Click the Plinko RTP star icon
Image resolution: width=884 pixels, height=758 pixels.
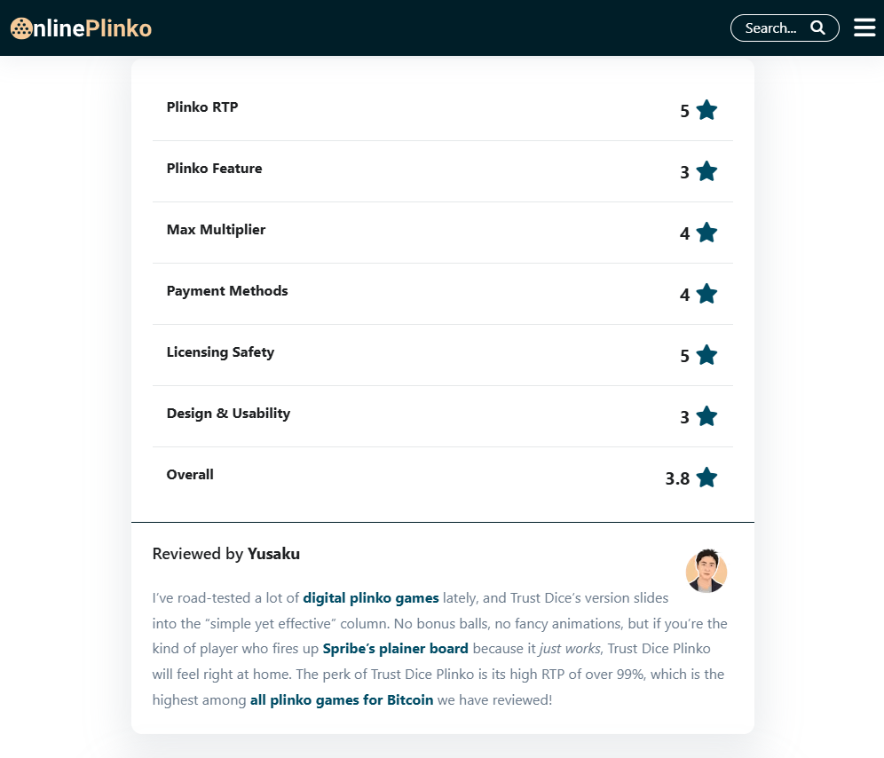click(706, 110)
